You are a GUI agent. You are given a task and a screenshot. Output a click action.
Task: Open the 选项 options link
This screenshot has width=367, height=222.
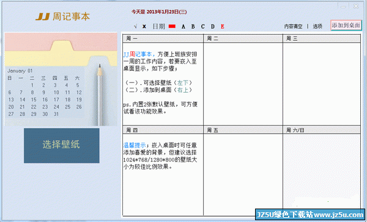click(x=317, y=26)
